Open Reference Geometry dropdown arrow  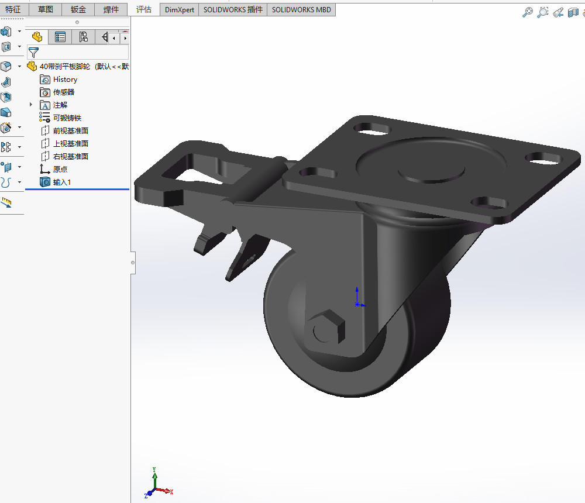tap(19, 167)
